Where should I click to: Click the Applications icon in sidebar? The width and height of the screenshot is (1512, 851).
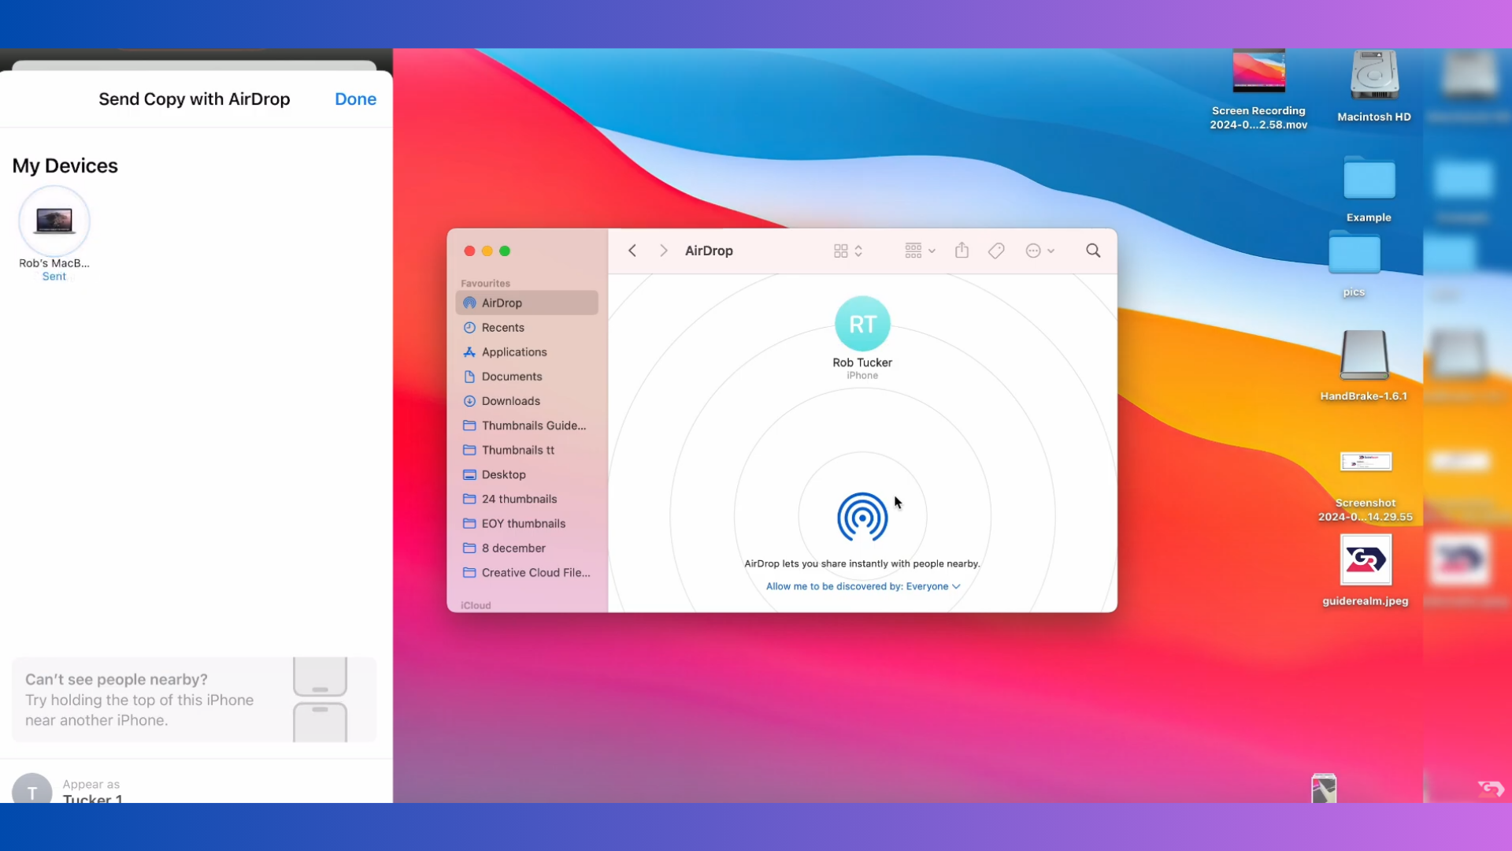(469, 352)
